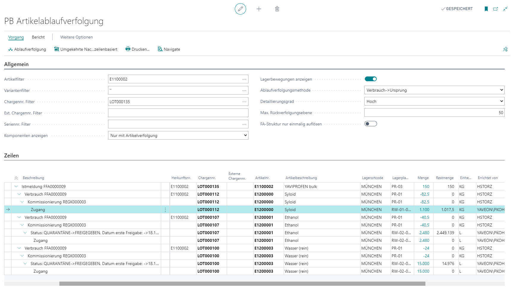
Task: Click the collapse page arrows icon
Action: coord(505,9)
